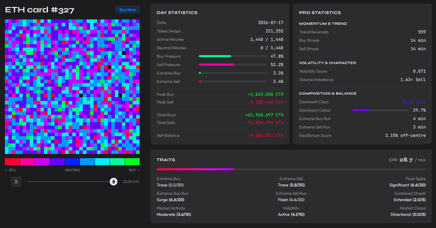Image resolution: width=436 pixels, height=228 pixels.
Task: Click the Peak Sell value -3,330.640 ETH
Action: pyautogui.click(x=265, y=102)
